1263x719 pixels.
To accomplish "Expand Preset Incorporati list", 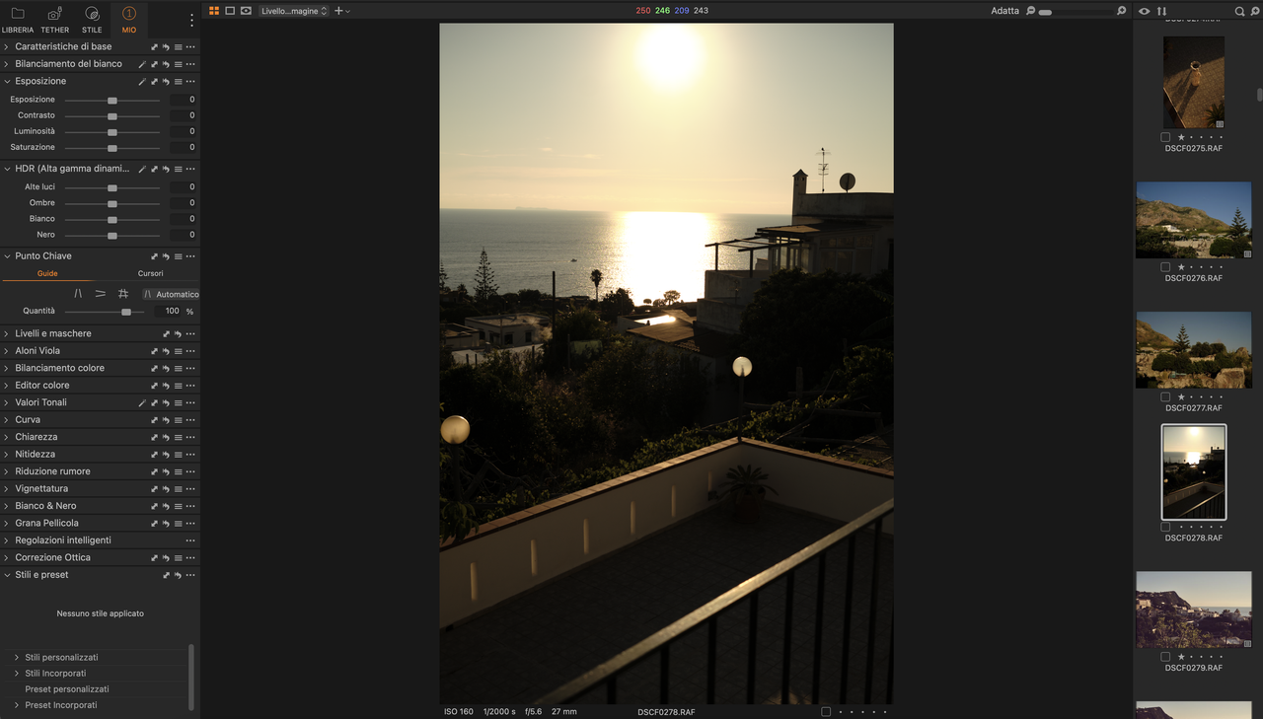I will 16,705.
